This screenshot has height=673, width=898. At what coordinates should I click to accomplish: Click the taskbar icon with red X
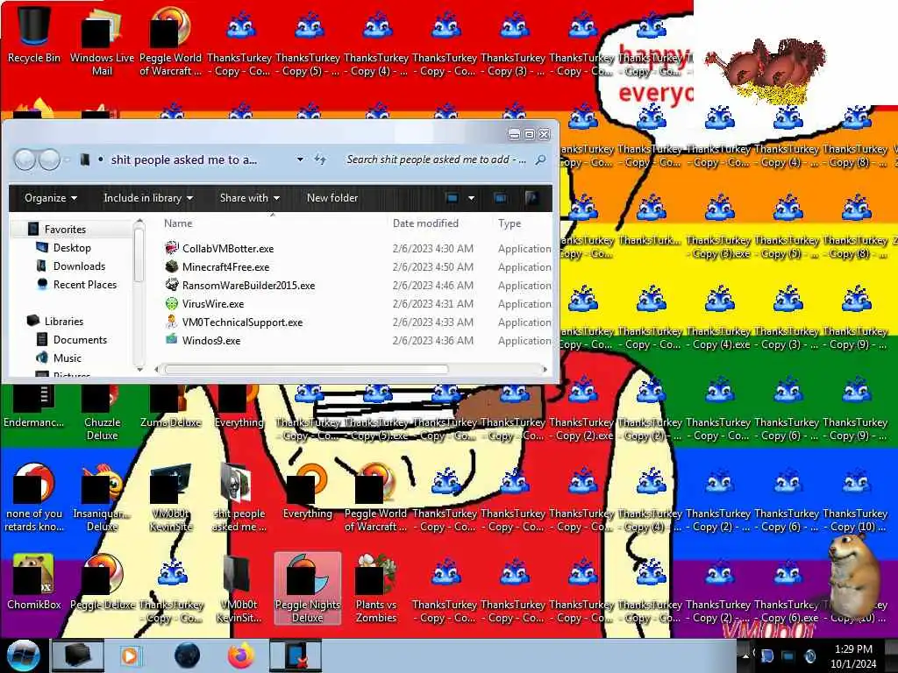tap(296, 655)
